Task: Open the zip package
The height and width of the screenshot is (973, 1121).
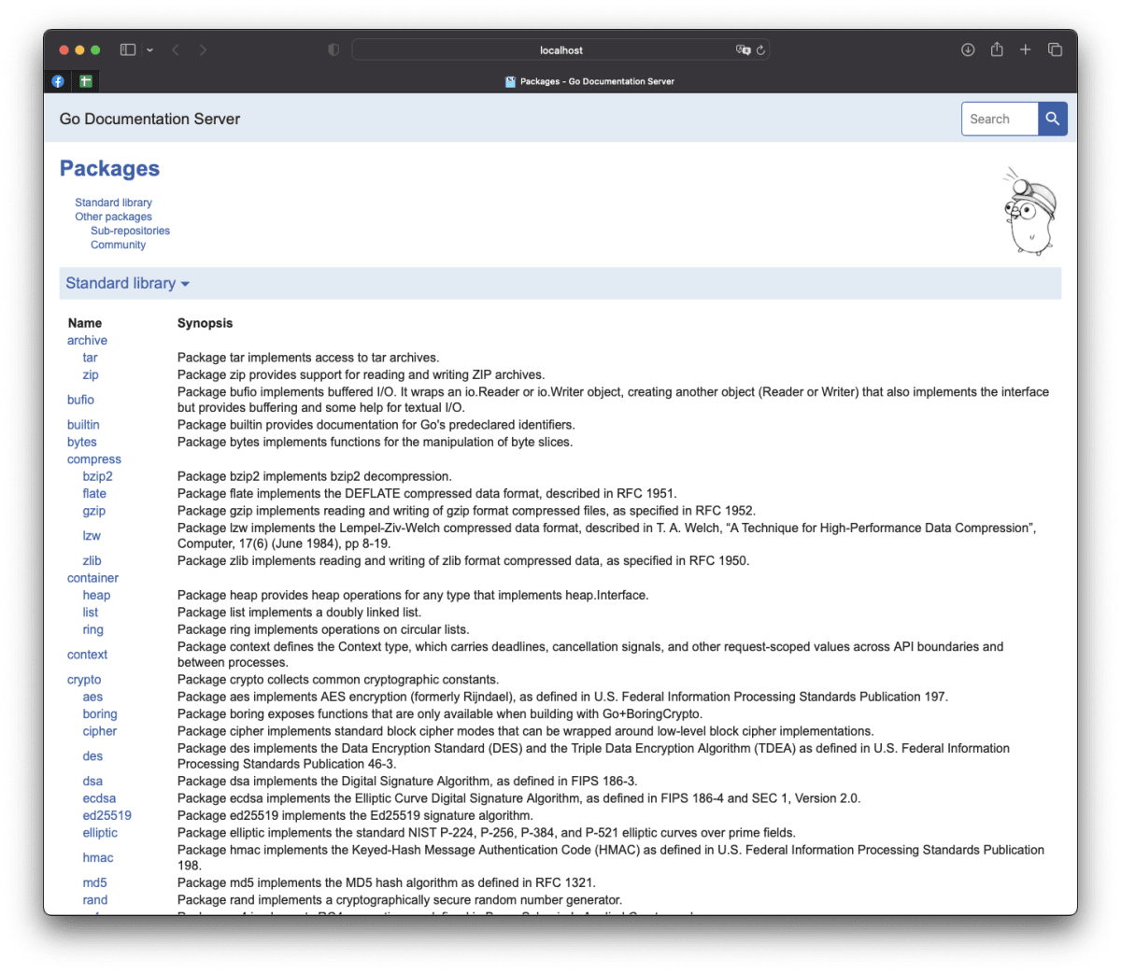Action: 91,374
